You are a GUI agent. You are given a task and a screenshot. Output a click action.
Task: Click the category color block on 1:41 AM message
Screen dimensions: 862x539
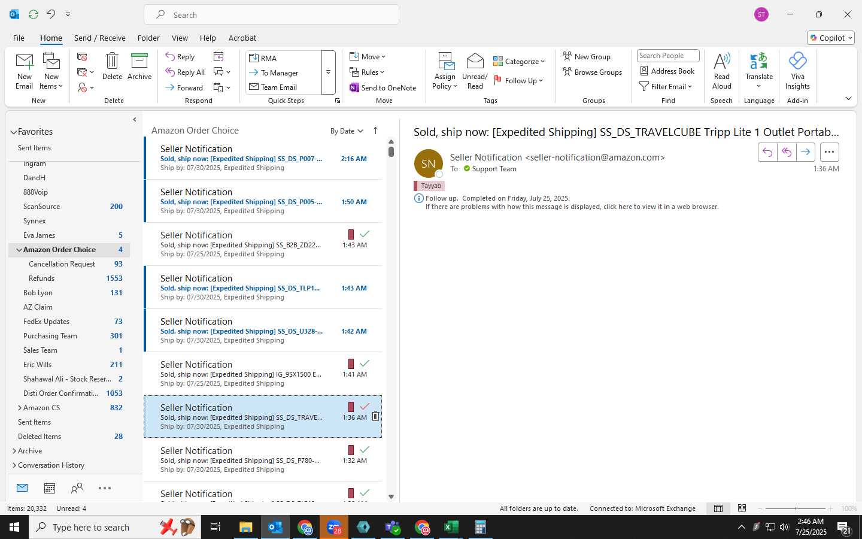351,364
